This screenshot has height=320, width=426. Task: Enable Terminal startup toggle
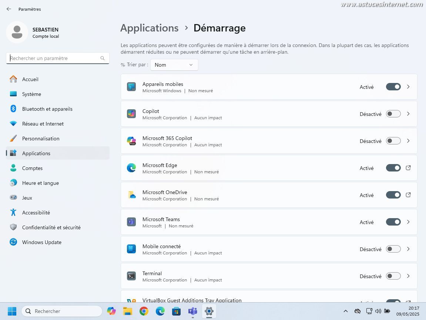coord(393,276)
